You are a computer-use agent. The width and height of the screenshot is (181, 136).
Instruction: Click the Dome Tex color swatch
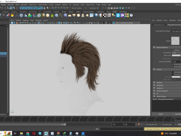point(176,77)
